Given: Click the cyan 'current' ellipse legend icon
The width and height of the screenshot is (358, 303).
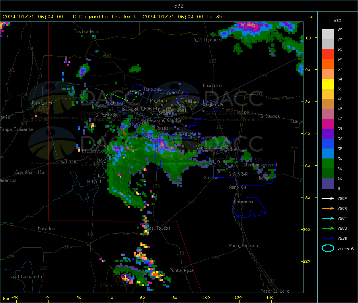Looking at the screenshot, I should (328, 248).
